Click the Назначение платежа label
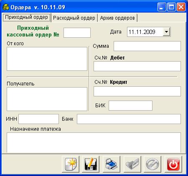 coord(36,129)
